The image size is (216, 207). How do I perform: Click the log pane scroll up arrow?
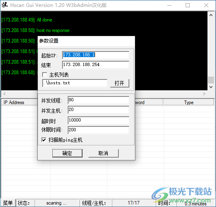(211, 15)
